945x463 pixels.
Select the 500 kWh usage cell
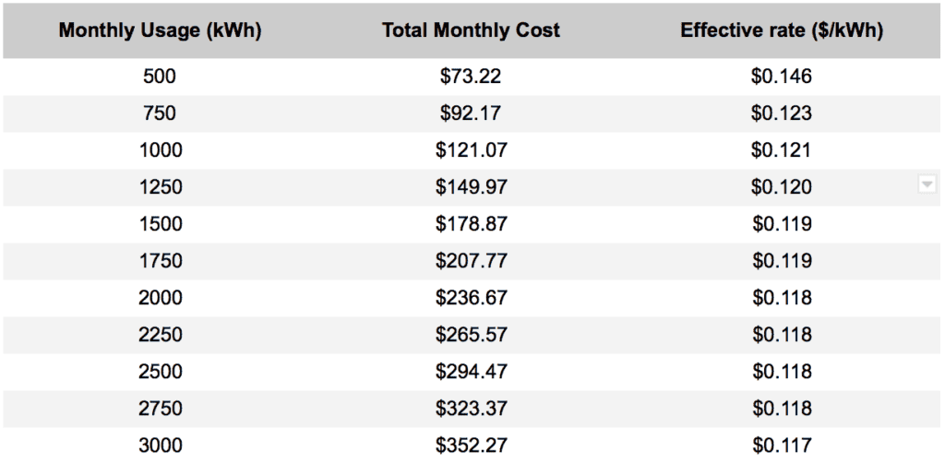160,77
